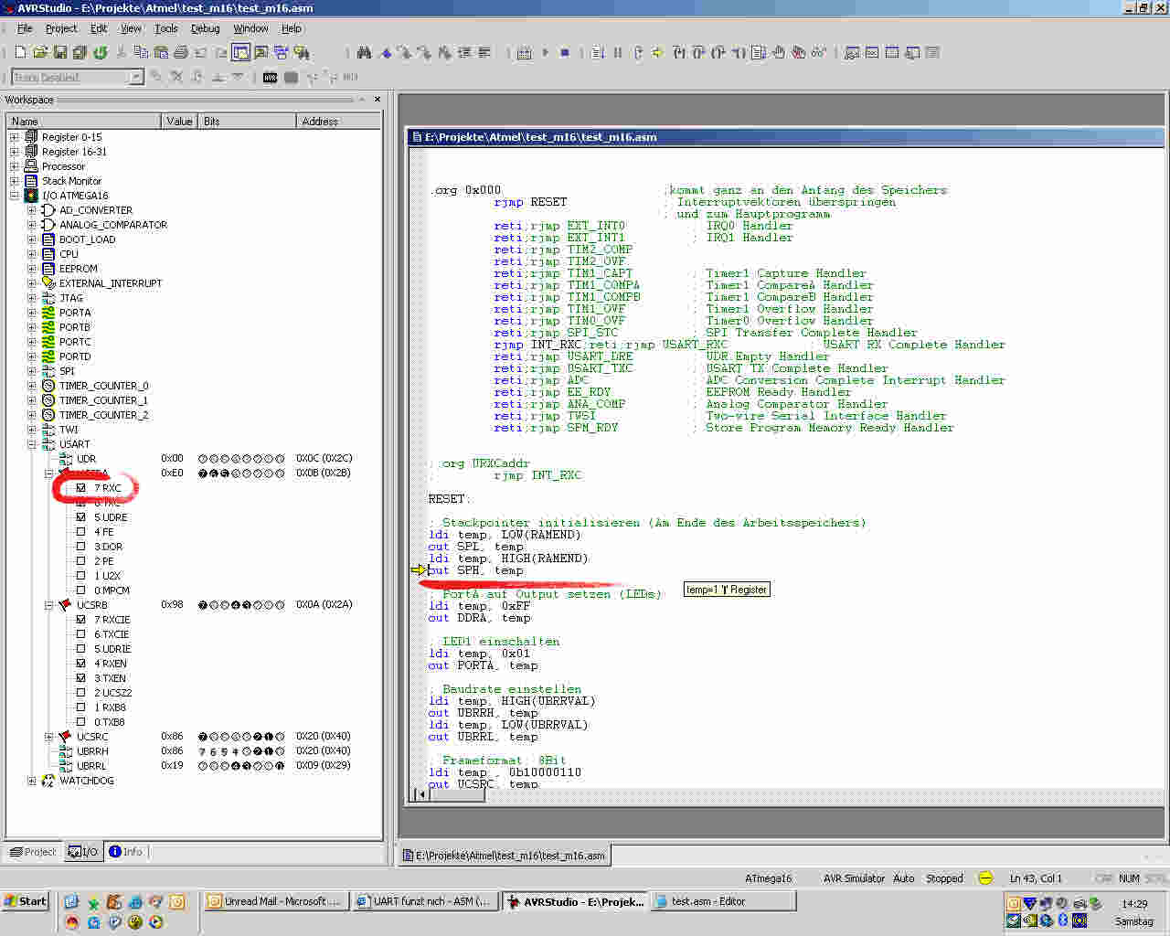Click the New File toolbar icon
This screenshot has height=936, width=1170.
tap(20, 53)
